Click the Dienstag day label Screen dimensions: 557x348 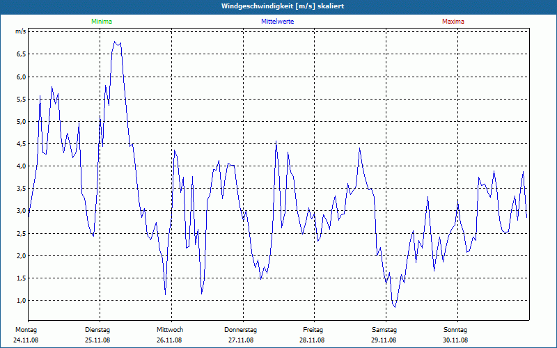(x=97, y=330)
